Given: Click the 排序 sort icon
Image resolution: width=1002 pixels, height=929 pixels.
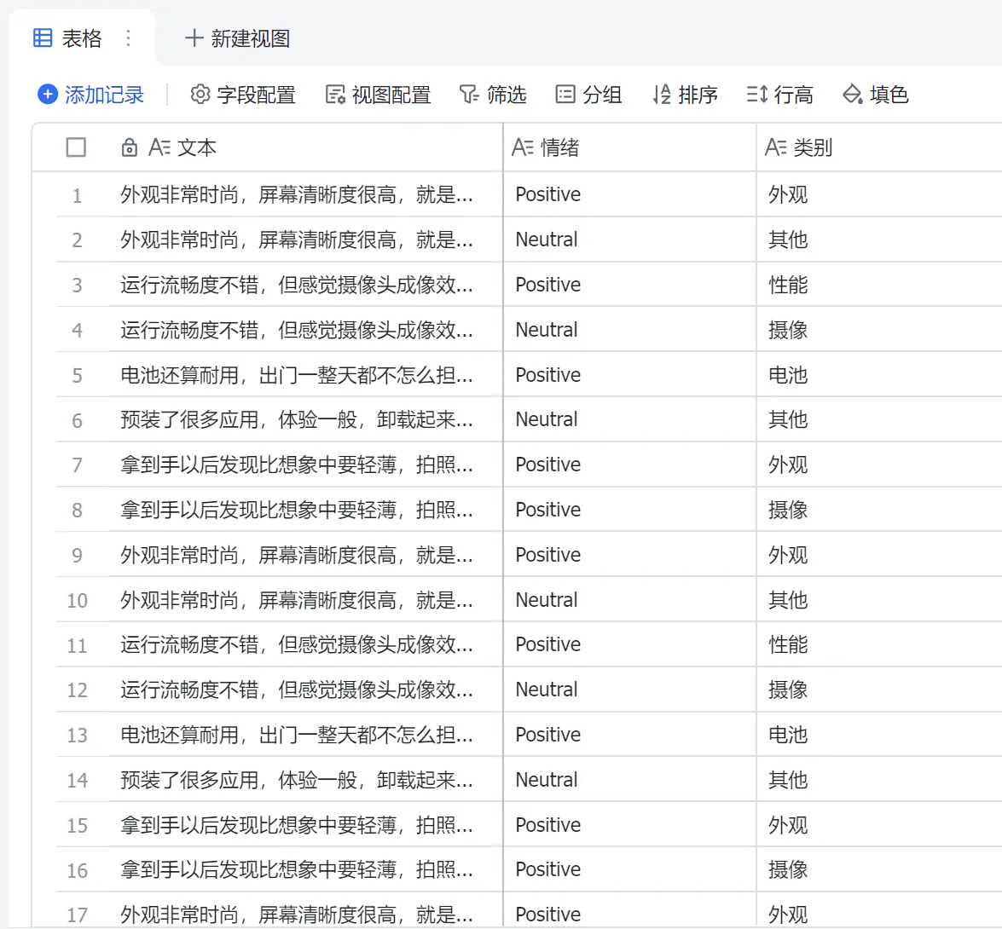Looking at the screenshot, I should coord(662,95).
